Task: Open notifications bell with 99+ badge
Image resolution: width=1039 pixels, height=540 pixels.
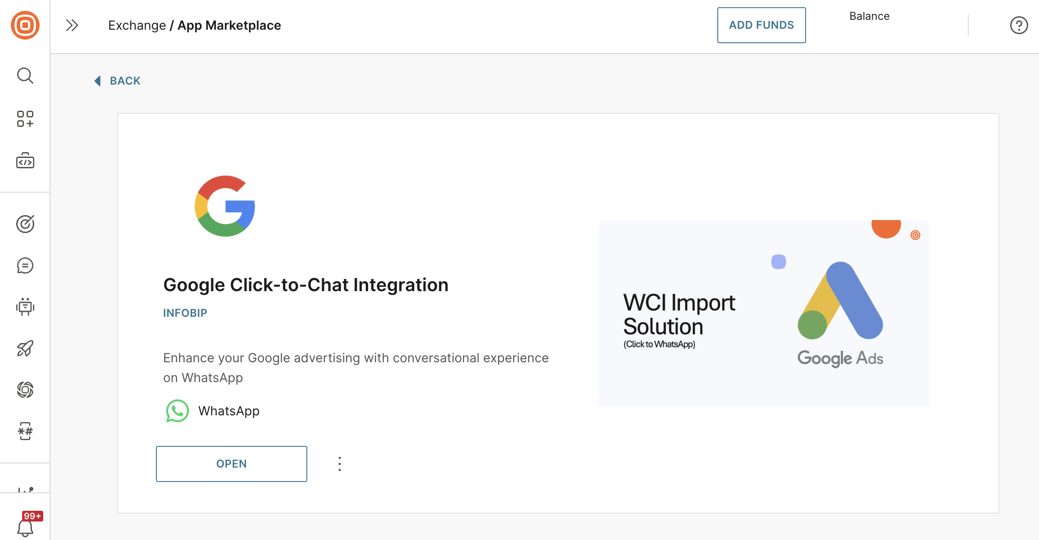Action: [x=25, y=527]
